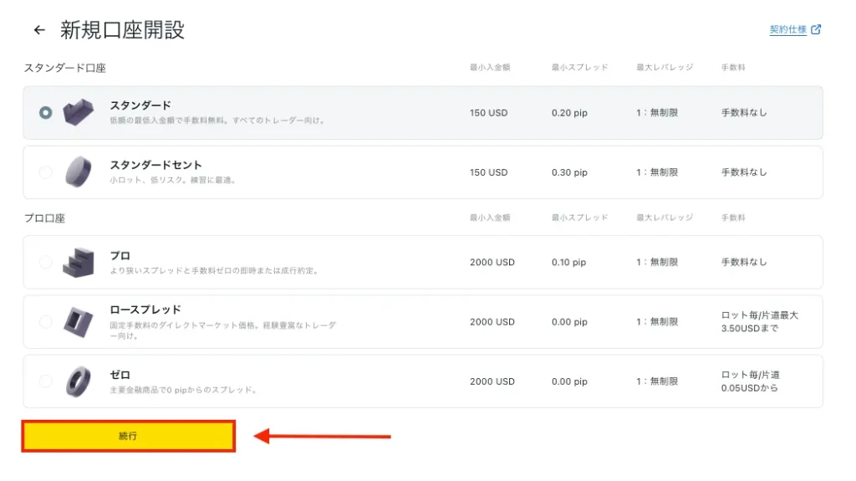Click the ロースプレッド account frame icon

point(78,321)
